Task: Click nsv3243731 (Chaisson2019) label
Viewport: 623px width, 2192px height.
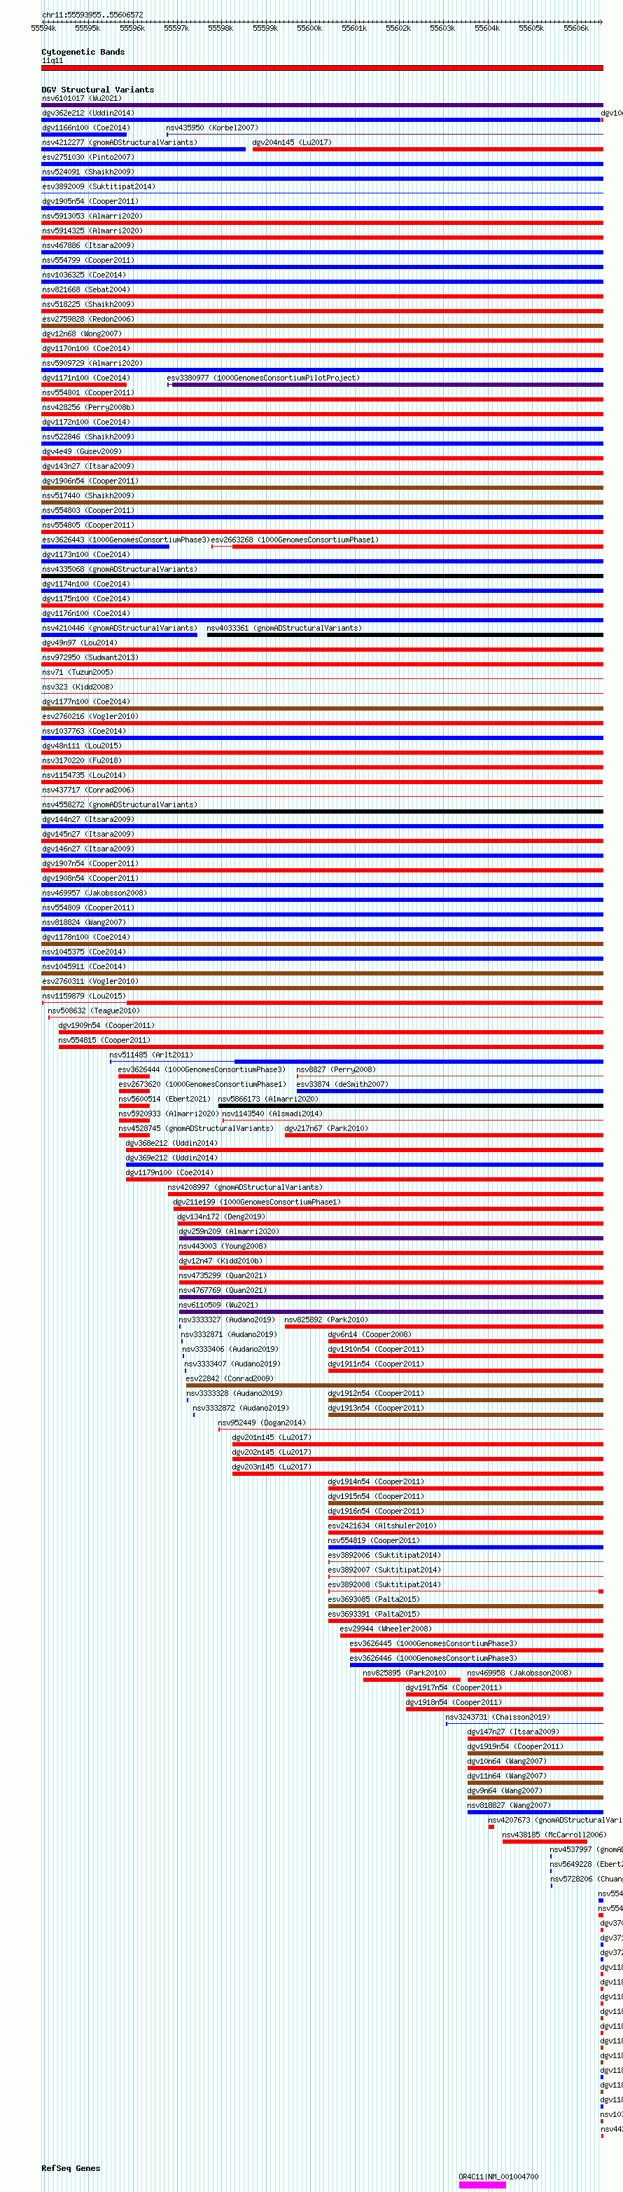Action: tap(498, 1717)
